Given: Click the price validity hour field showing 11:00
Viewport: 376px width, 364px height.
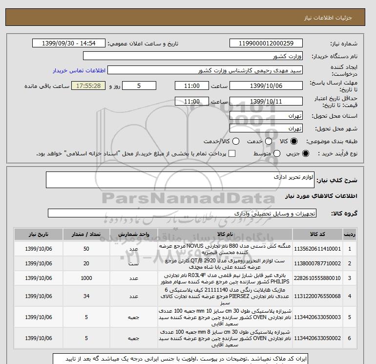Looking at the screenshot, I should [x=191, y=101].
